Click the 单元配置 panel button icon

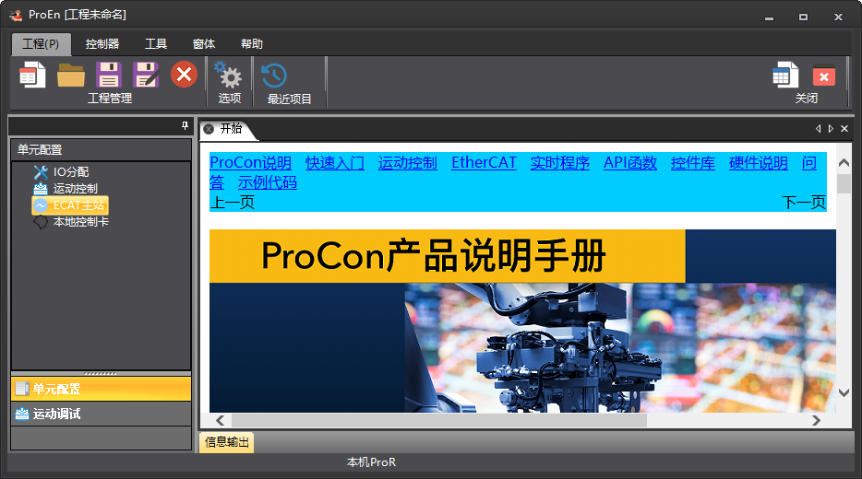point(22,389)
